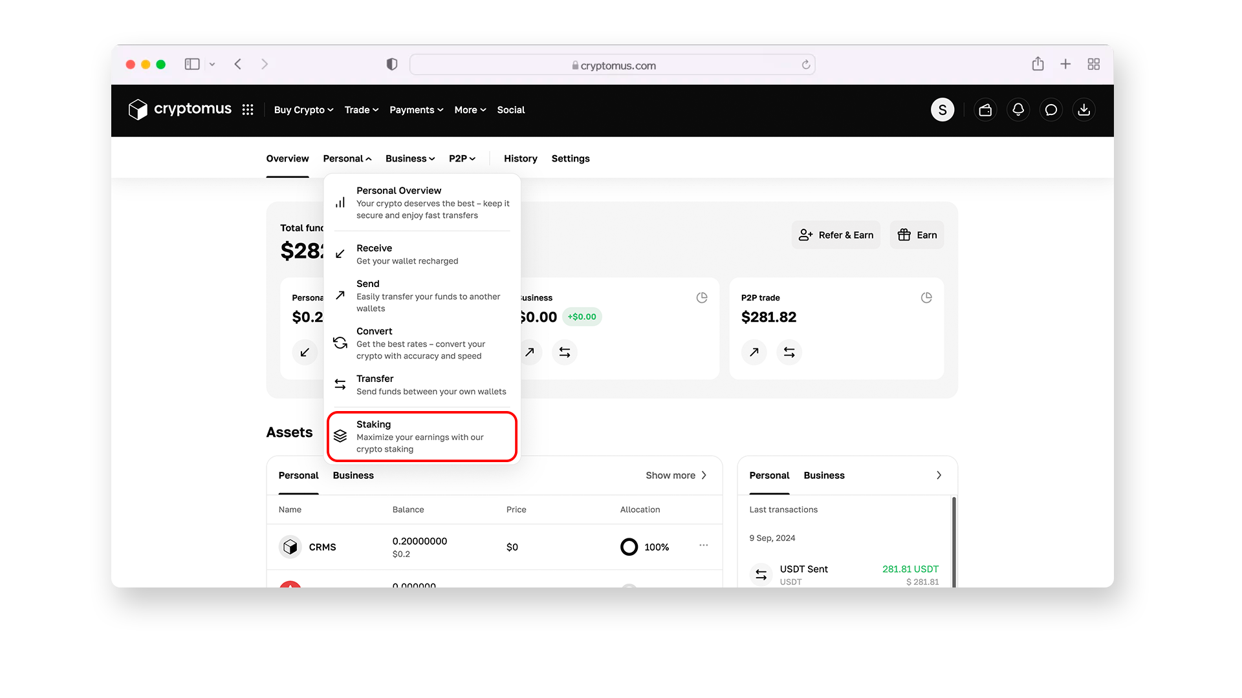The height and width of the screenshot is (698, 1242).
Task: Click the Earn gift icon
Action: click(x=906, y=235)
